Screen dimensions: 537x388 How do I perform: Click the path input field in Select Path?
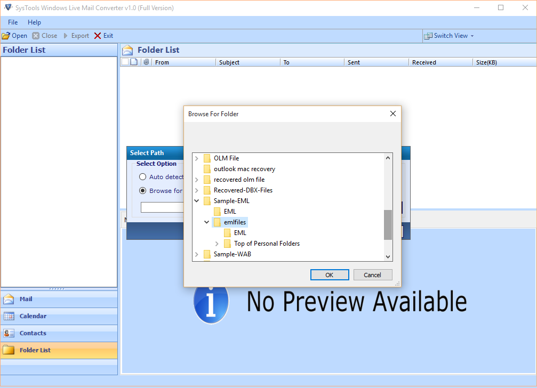(x=162, y=207)
